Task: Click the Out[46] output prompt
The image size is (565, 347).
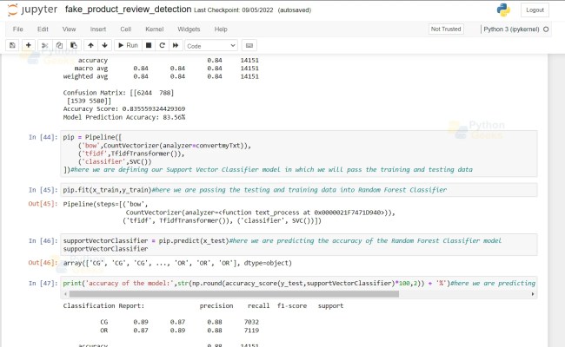Action: (x=43, y=263)
